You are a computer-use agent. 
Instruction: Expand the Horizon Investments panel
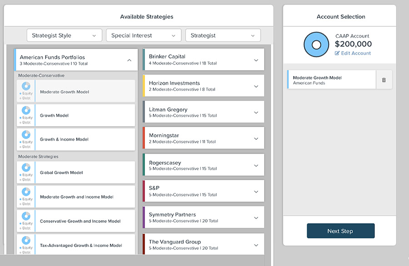tap(256, 86)
